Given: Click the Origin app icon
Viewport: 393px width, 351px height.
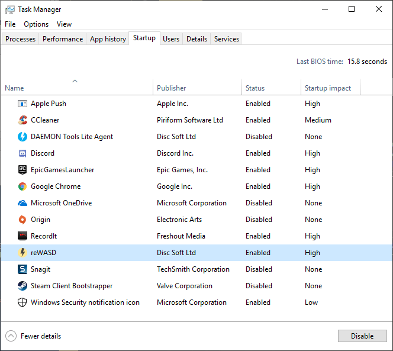Looking at the screenshot, I should click(22, 220).
